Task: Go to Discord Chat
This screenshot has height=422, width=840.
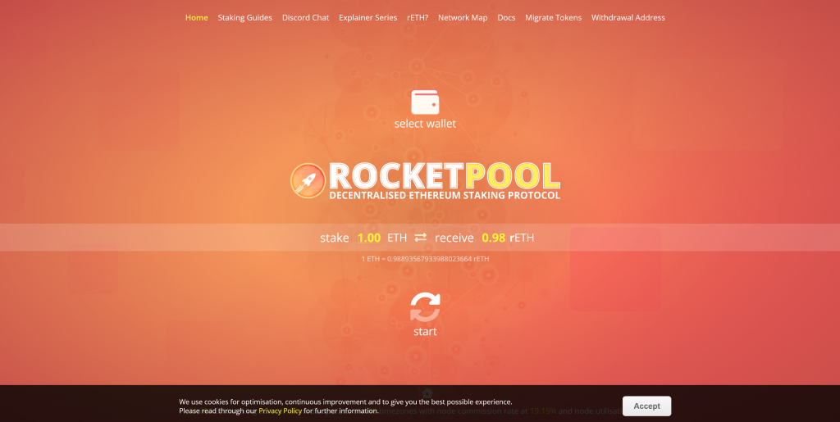Action: coord(305,18)
